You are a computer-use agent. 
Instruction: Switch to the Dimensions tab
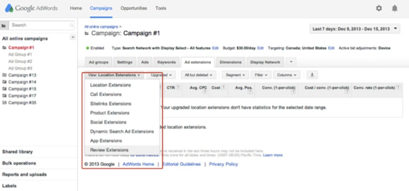click(231, 62)
